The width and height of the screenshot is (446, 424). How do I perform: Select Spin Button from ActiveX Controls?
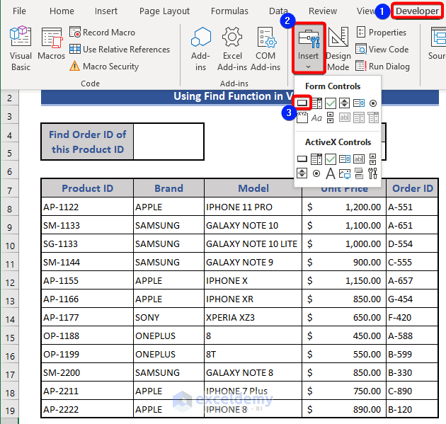(x=302, y=173)
